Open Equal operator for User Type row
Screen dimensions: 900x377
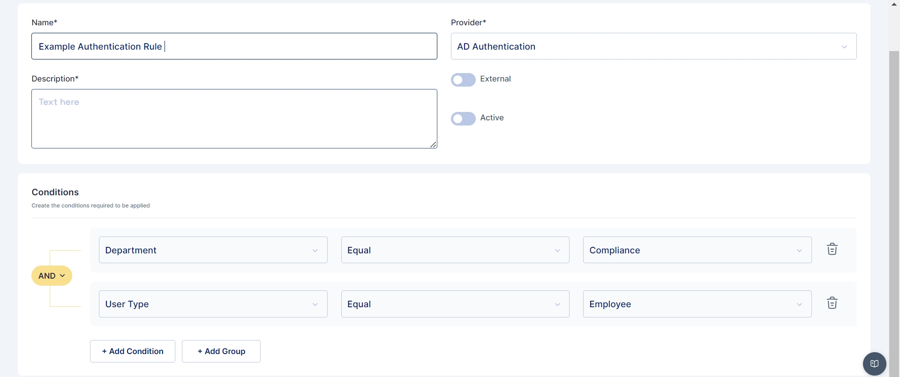(x=455, y=304)
